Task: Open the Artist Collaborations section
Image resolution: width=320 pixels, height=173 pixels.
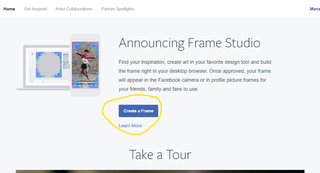Action: coord(74,9)
